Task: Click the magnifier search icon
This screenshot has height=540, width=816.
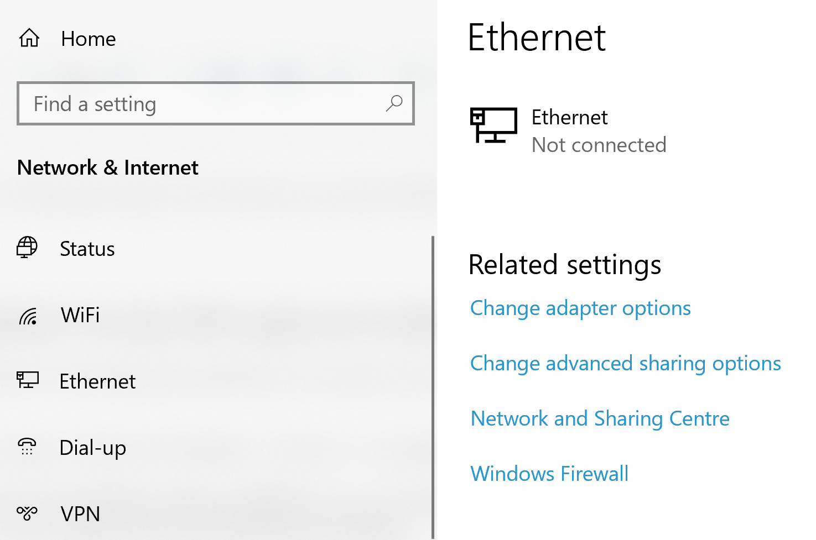Action: (x=394, y=103)
